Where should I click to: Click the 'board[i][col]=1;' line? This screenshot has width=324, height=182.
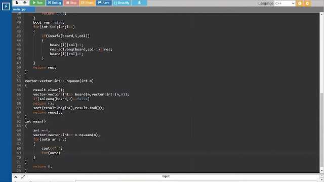click(x=66, y=45)
